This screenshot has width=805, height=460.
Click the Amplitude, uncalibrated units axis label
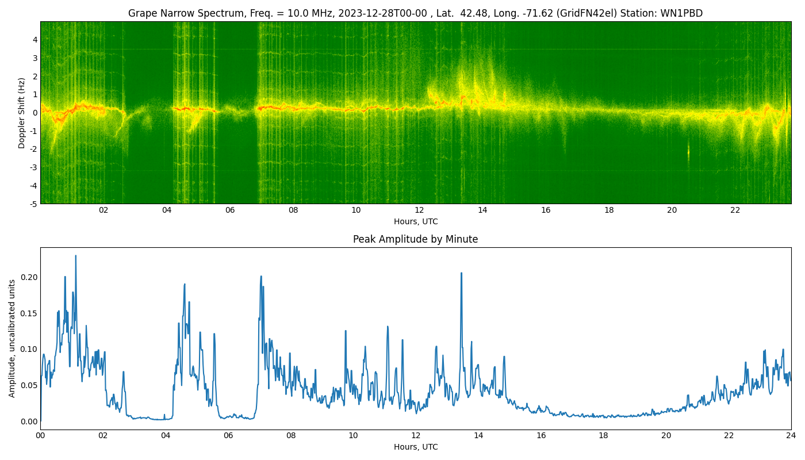(x=12, y=338)
